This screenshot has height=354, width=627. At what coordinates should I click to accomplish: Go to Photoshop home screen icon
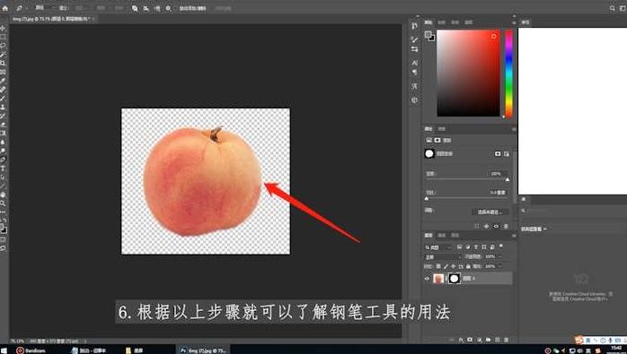pyautogui.click(x=4, y=7)
